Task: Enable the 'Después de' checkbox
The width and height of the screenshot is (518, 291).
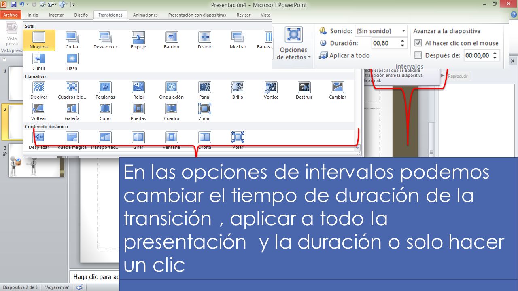Action: (x=418, y=55)
